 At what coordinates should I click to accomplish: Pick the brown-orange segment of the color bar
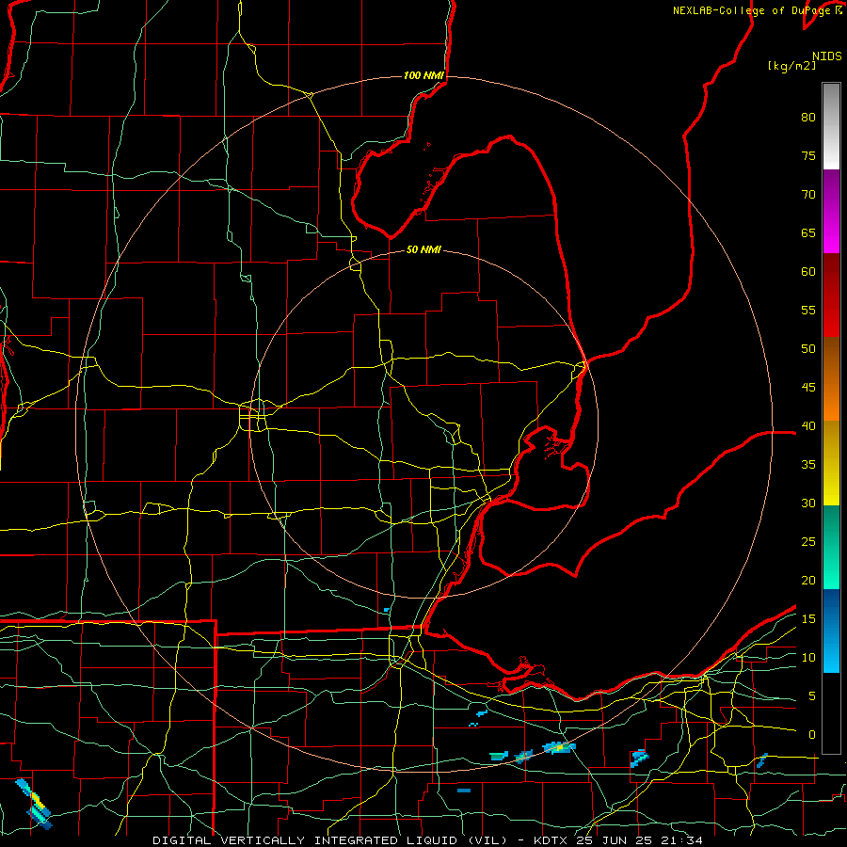[x=831, y=379]
